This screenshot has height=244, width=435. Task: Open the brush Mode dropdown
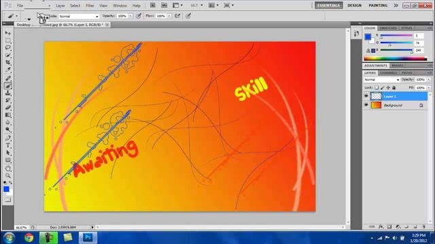tap(79, 16)
